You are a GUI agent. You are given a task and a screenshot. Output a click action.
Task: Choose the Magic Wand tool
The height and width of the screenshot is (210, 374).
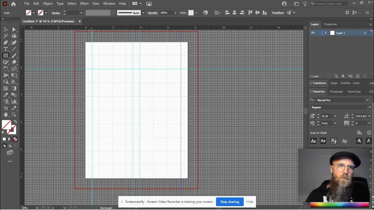tap(6, 36)
